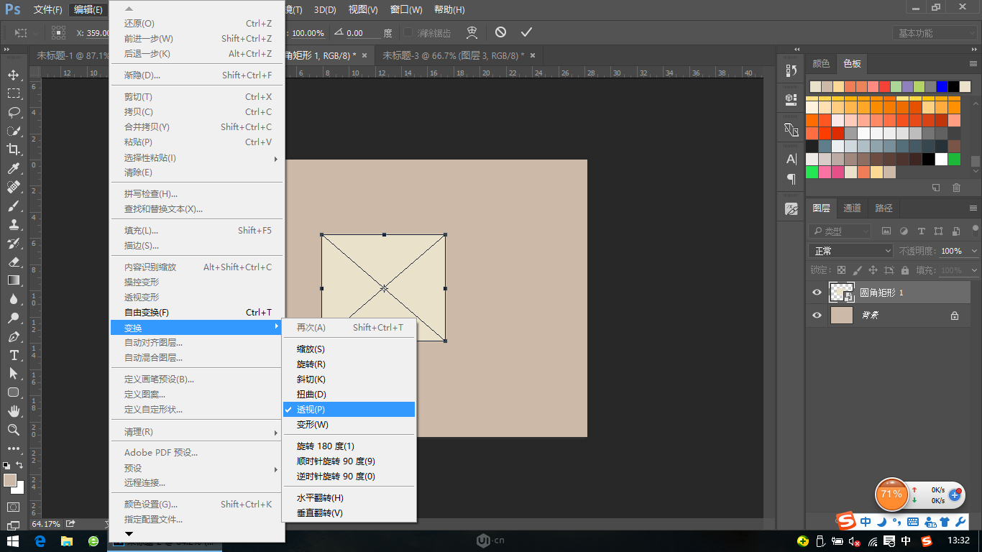
Task: Open the Swatches panel flyout menu
Action: (973, 63)
